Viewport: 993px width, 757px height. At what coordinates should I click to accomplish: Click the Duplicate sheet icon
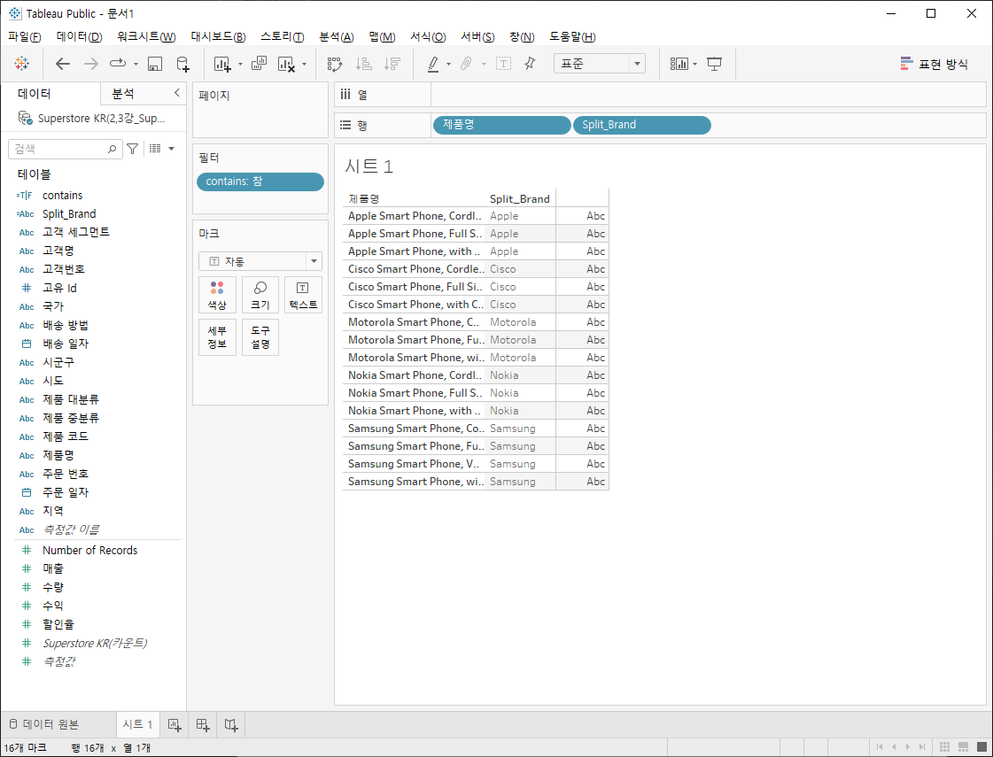(259, 63)
